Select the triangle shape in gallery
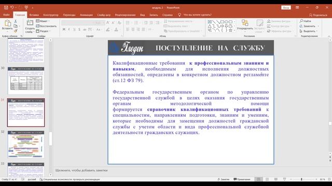Screen dimensions: 332x186 (210, 26)
